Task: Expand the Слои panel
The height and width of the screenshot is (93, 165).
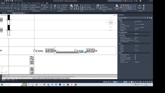Action: click(82, 11)
